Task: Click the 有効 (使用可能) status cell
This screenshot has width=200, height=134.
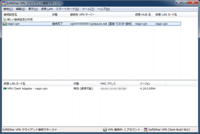Action: coord(83,88)
